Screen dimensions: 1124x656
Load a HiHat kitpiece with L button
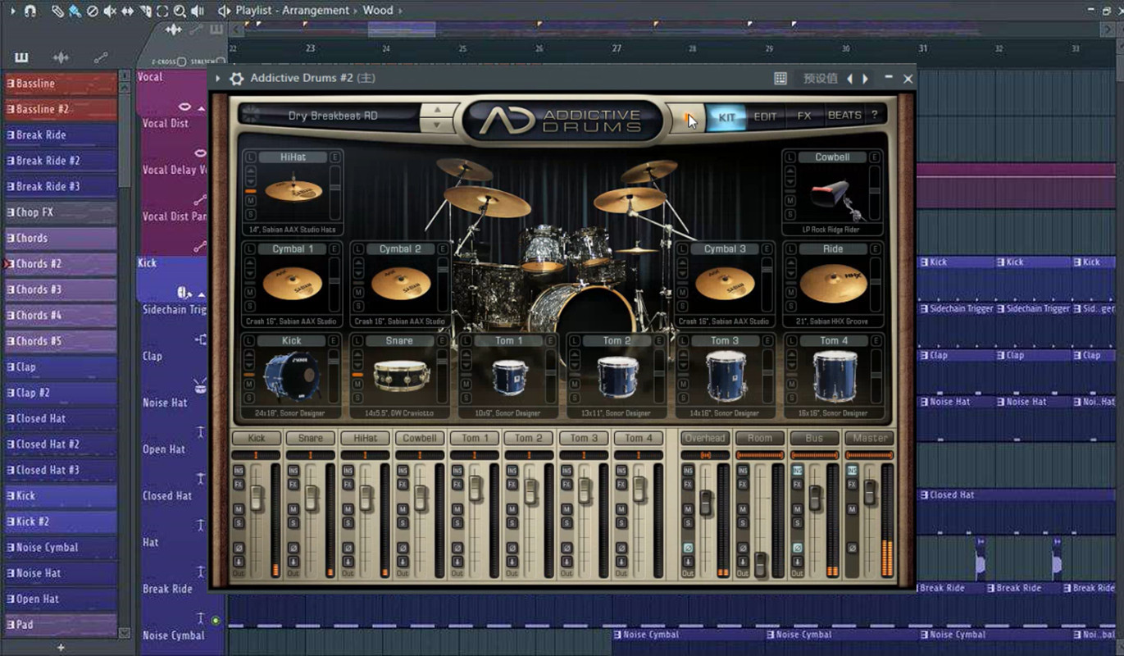pyautogui.click(x=251, y=157)
